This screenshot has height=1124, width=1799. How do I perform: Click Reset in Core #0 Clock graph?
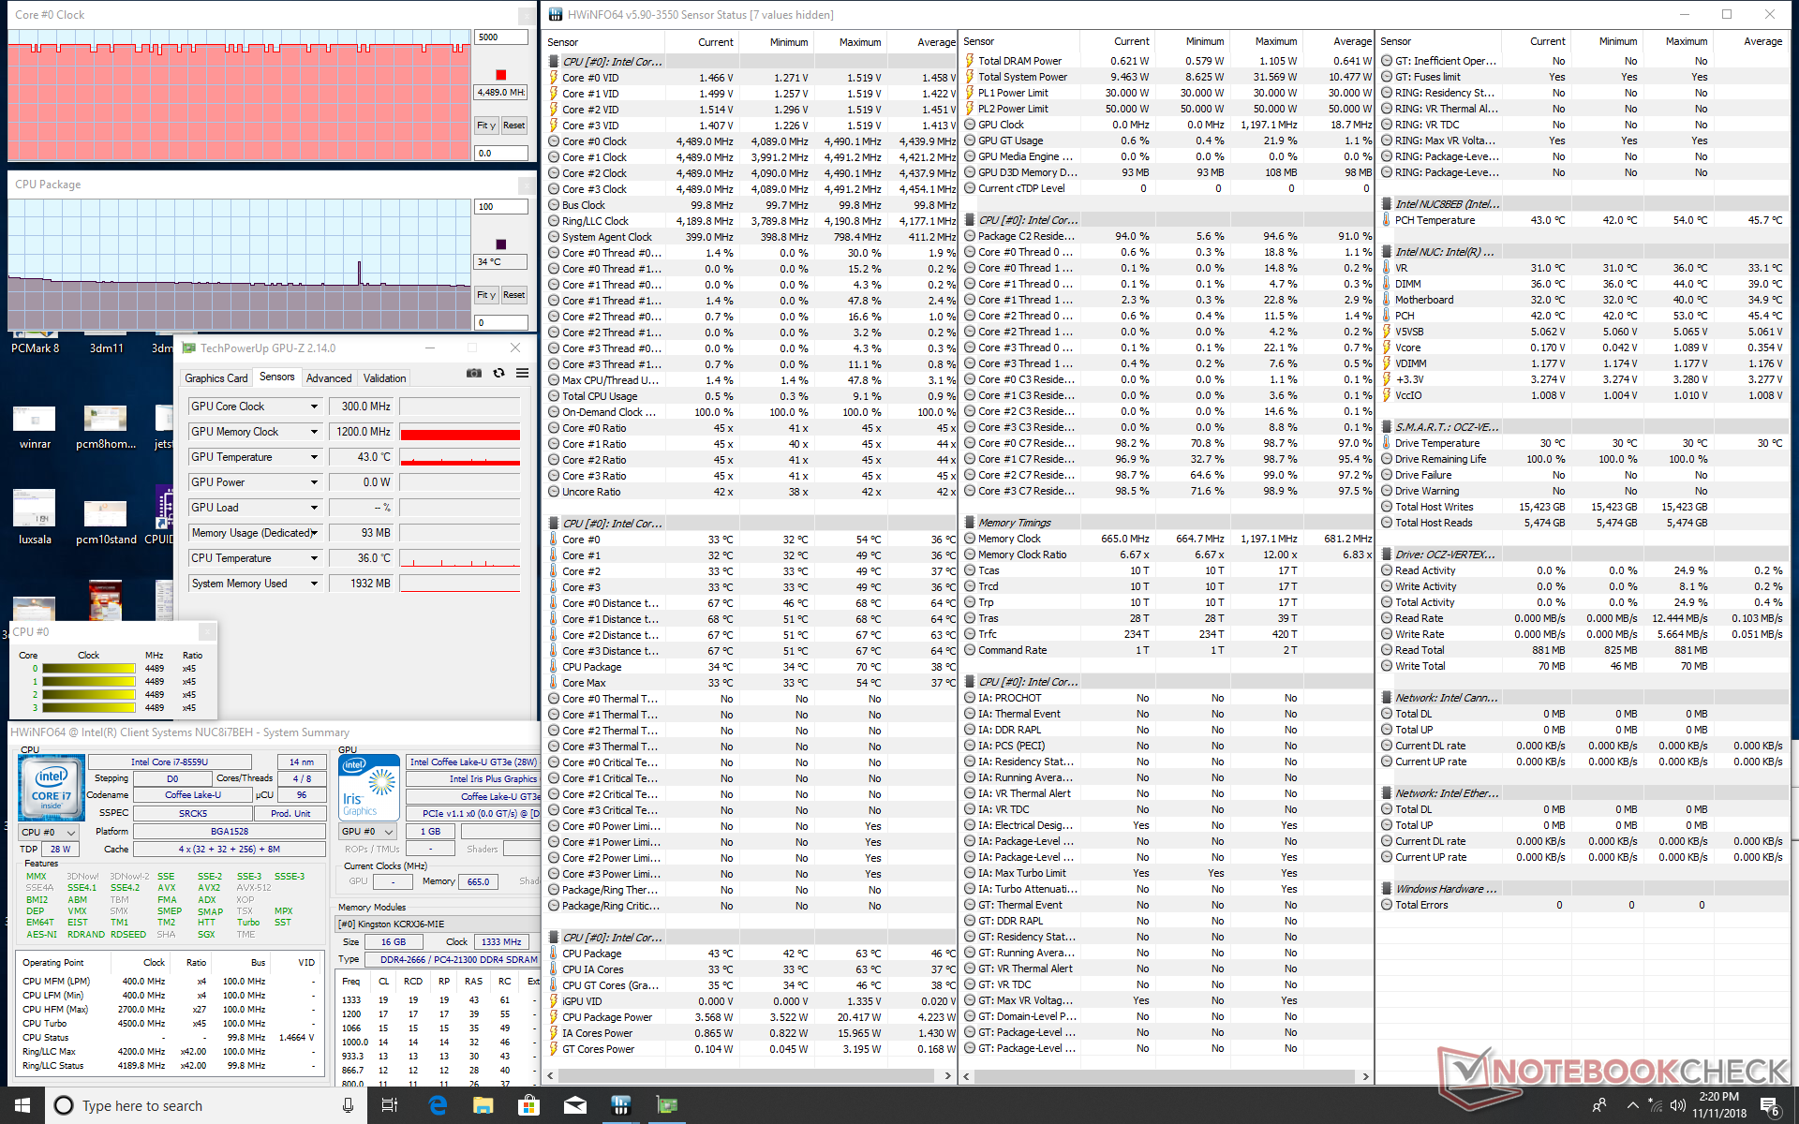pos(513,126)
